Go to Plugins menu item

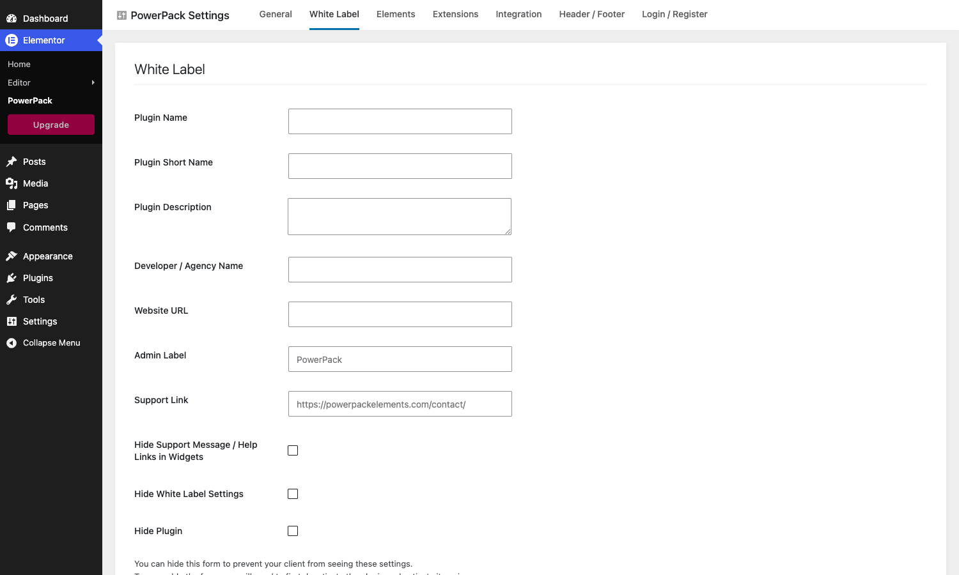click(51, 278)
